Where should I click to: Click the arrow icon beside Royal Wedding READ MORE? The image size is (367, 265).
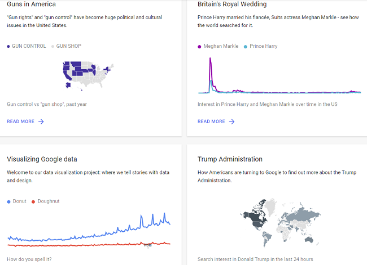coord(231,122)
